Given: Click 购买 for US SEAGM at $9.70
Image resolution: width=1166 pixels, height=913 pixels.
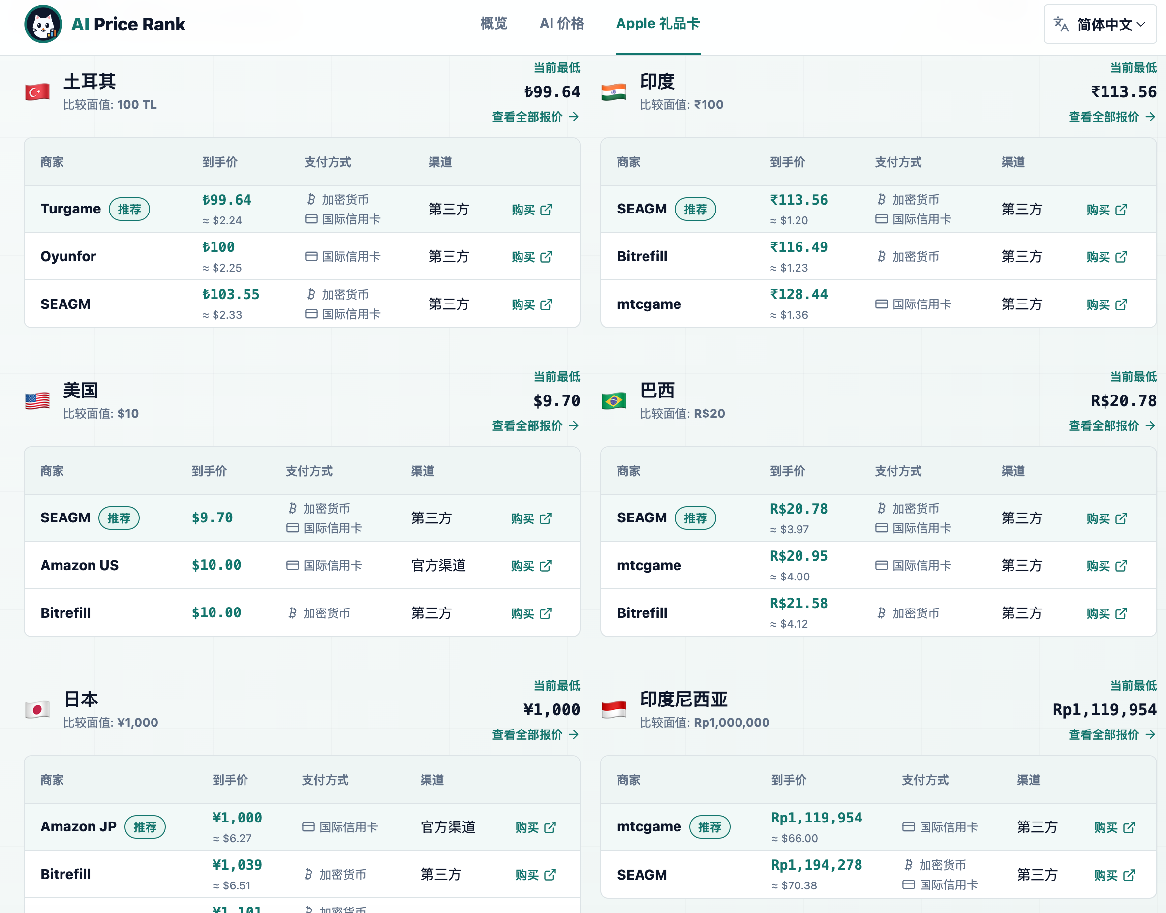Looking at the screenshot, I should click(x=531, y=518).
